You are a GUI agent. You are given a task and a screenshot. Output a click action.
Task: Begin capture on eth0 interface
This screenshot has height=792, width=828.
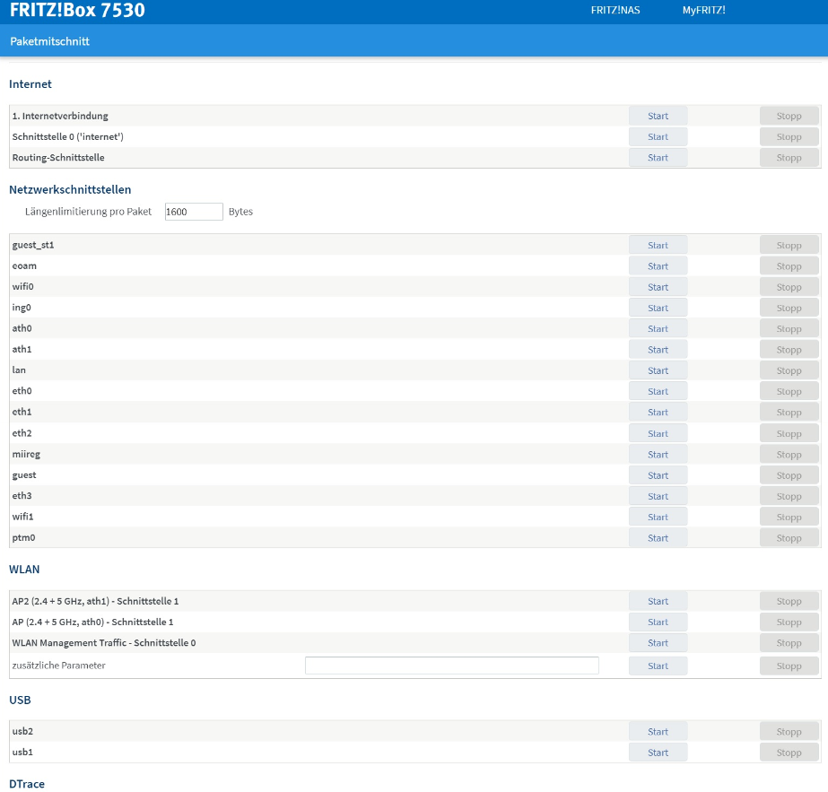(x=658, y=392)
